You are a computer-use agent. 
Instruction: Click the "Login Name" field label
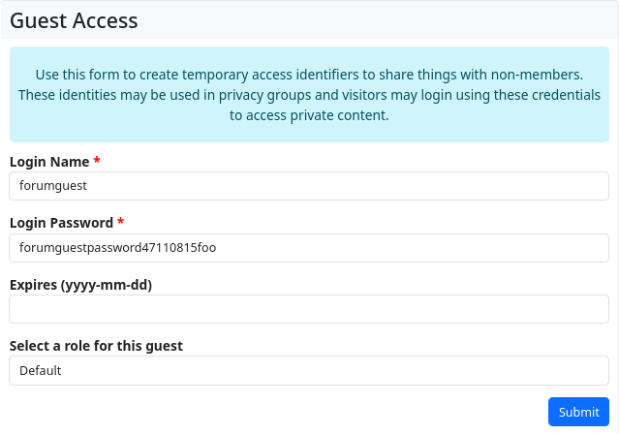point(49,161)
